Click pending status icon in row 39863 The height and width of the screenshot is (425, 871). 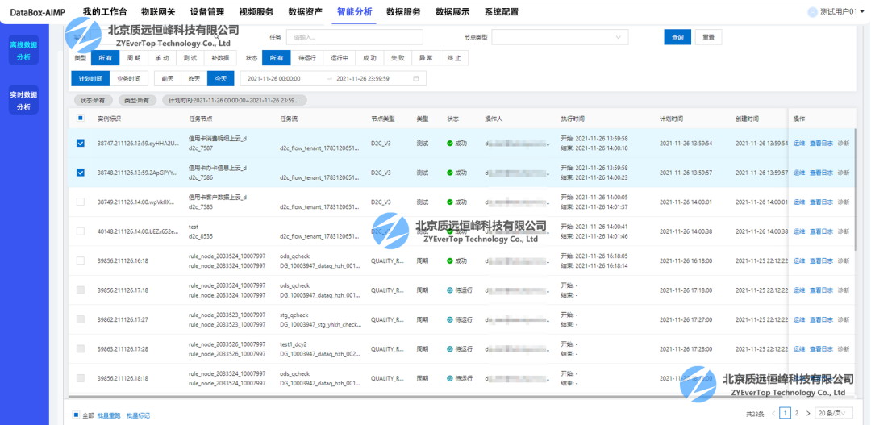[x=450, y=349]
